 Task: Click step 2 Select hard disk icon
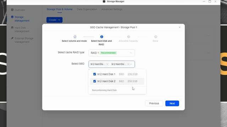pos(102,37)
